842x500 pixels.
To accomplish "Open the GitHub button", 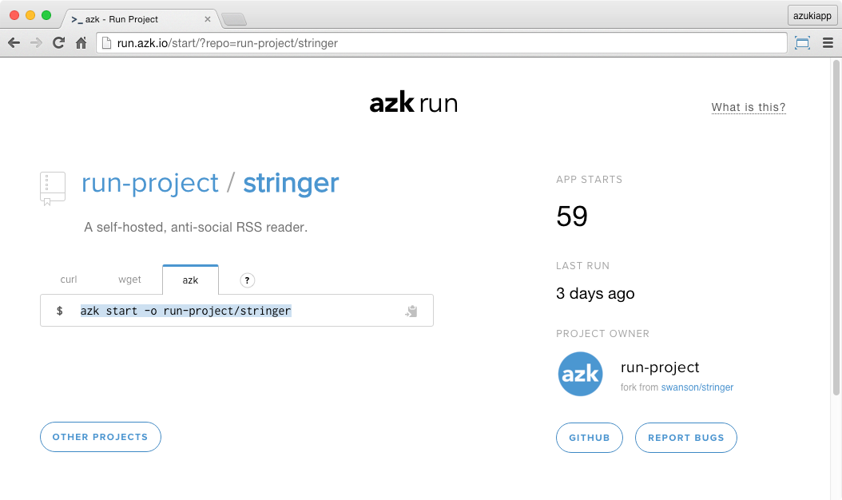I will (x=590, y=438).
